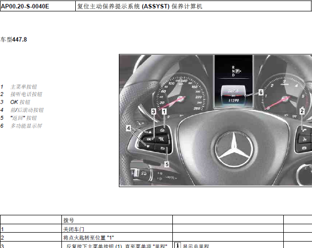Click the row number cell beside 关闭车门
312x248 pixels.
(31, 229)
